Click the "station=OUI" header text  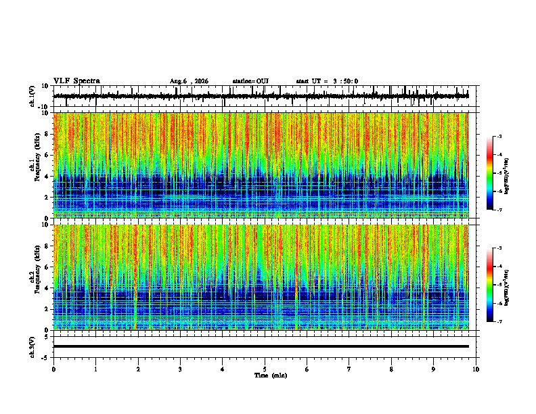click(250, 81)
